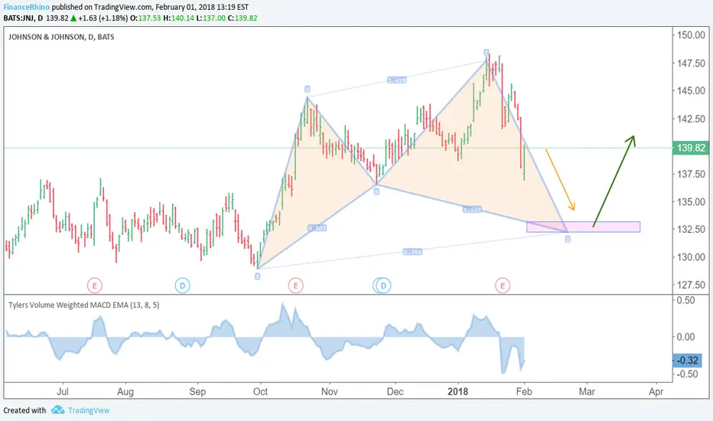Click the B point label of the pattern
Screen dimensions: 713x421
pos(376,192)
